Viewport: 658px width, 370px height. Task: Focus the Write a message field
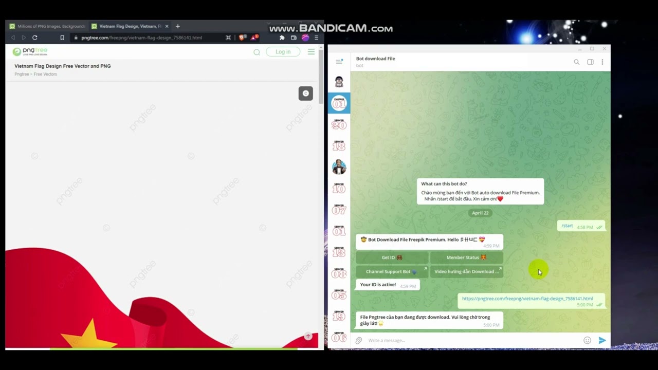[473, 340]
